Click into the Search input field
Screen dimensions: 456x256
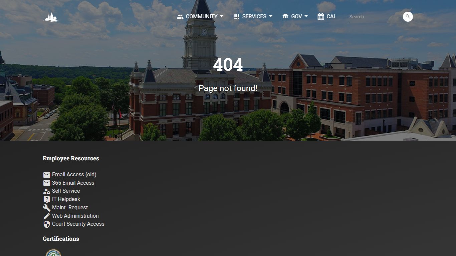click(x=376, y=17)
